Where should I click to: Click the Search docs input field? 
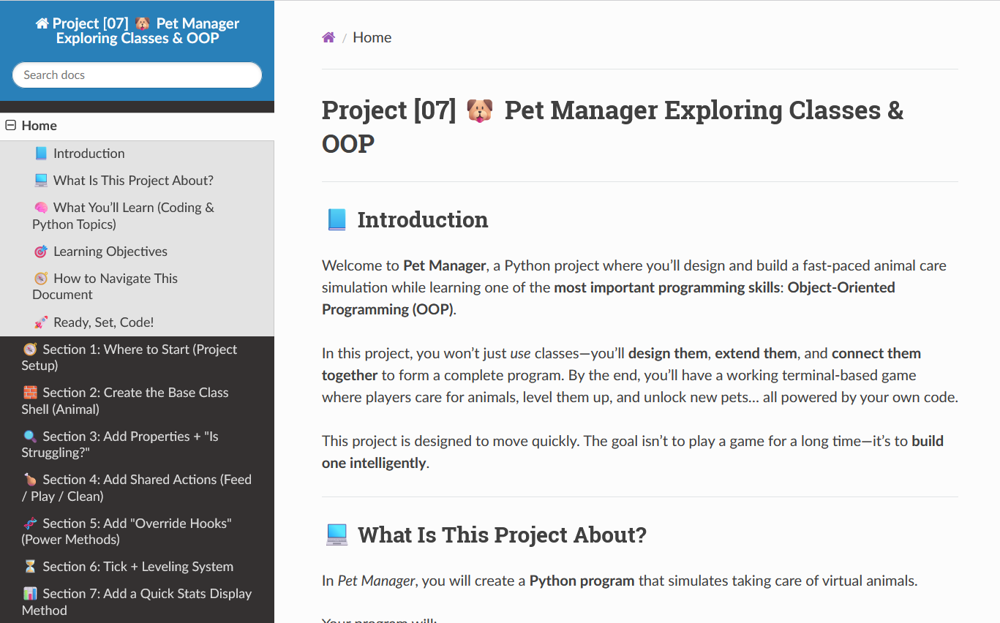[137, 75]
